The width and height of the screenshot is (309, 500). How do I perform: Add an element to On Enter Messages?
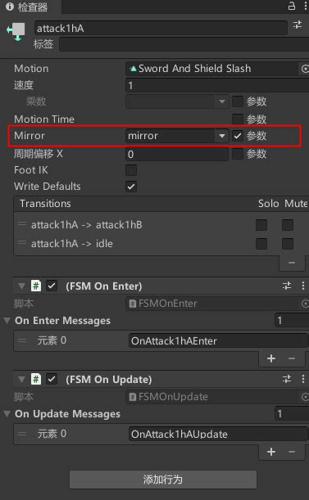(x=271, y=358)
